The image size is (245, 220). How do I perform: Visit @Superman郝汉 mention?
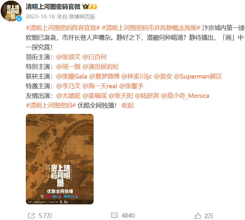[198, 77]
